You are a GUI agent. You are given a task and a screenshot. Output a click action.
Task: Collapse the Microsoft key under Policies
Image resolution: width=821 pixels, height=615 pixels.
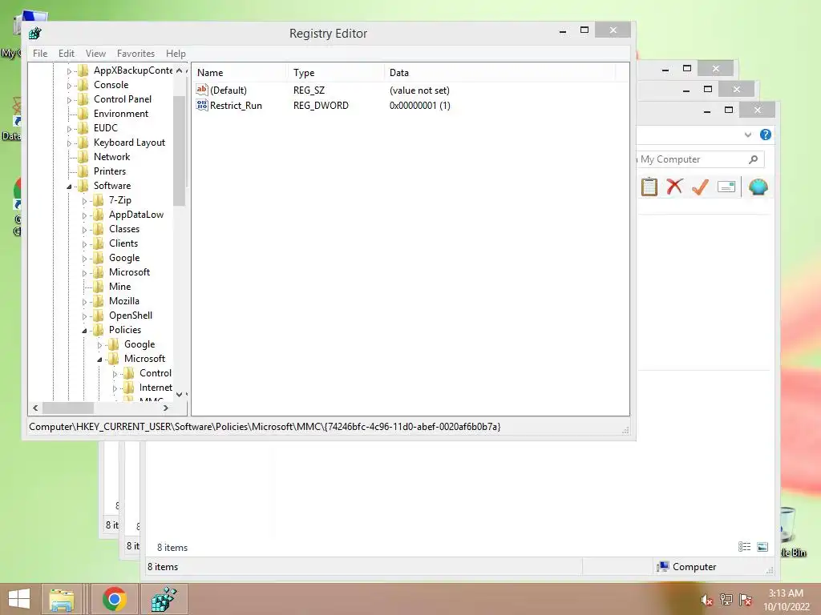(99, 360)
